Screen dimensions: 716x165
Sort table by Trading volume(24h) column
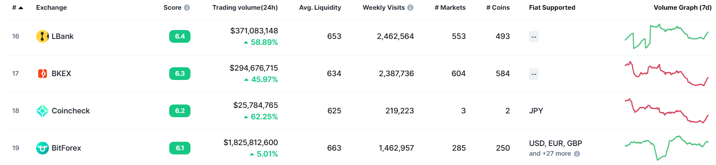tap(245, 8)
